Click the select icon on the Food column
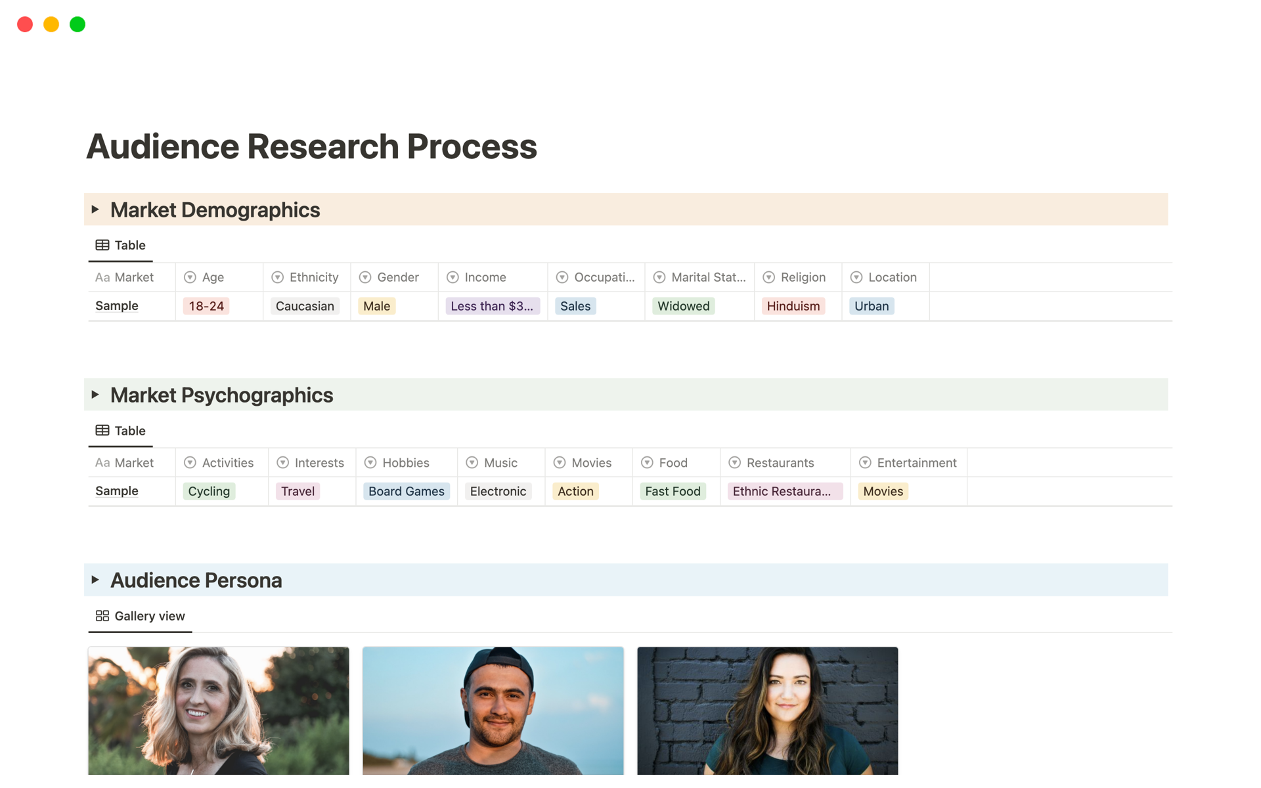1261x788 pixels. (x=648, y=462)
